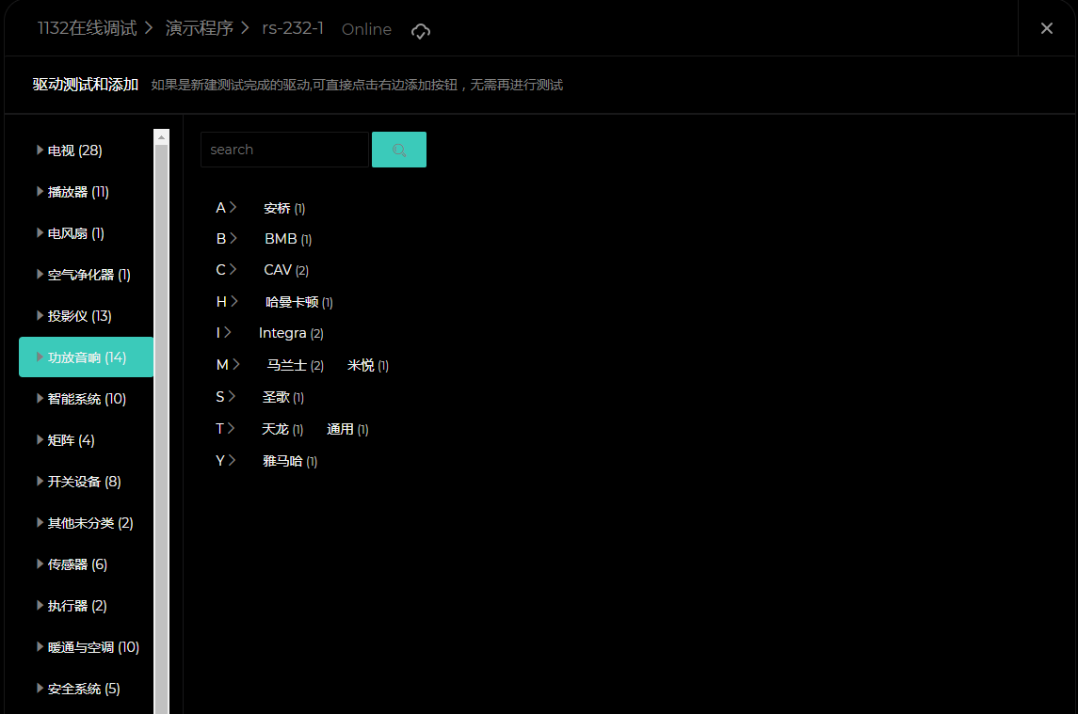Viewport: 1078px width, 714px height.
Task: Select brand 天龙 (1)
Action: [282, 430]
